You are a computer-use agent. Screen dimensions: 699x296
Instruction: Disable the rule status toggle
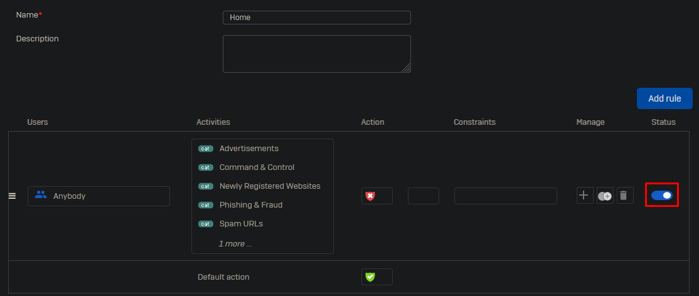pyautogui.click(x=661, y=196)
